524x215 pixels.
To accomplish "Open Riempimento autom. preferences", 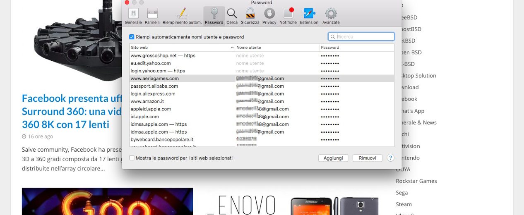I will (182, 16).
